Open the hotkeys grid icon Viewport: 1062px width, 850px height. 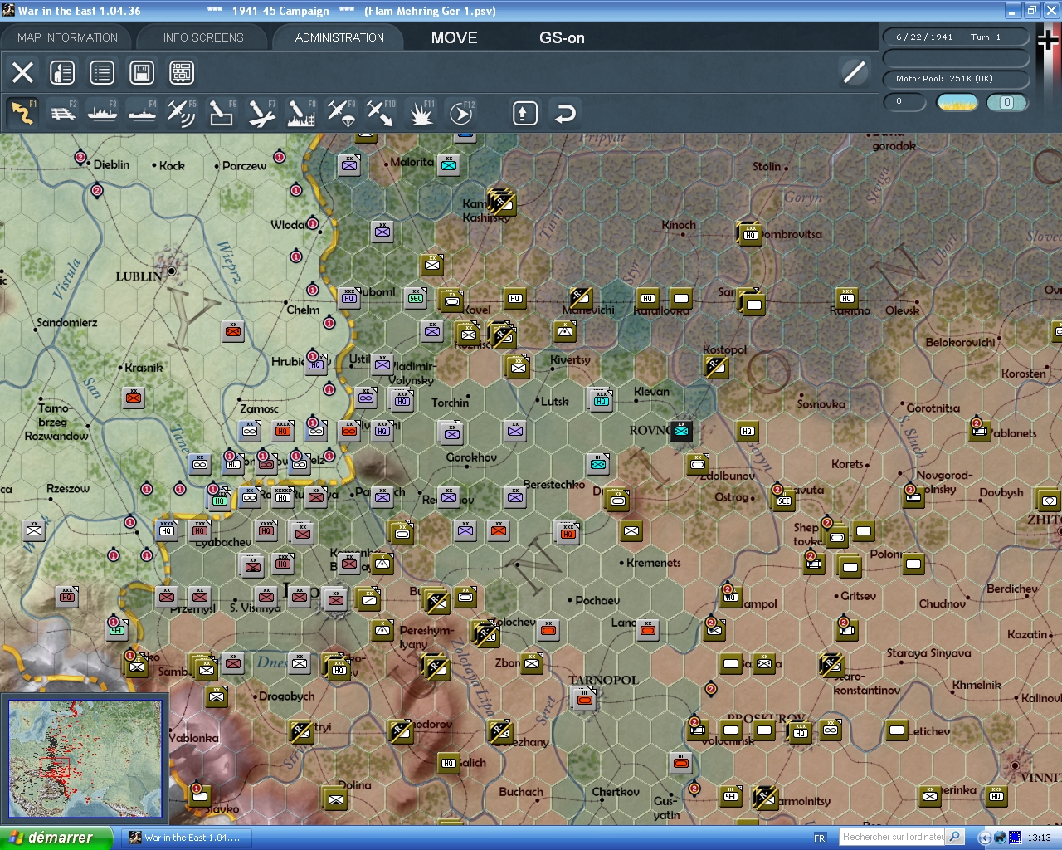(x=182, y=73)
